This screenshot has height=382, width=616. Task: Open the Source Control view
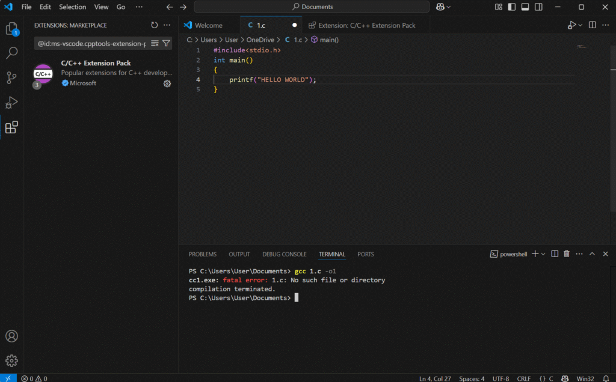(11, 77)
